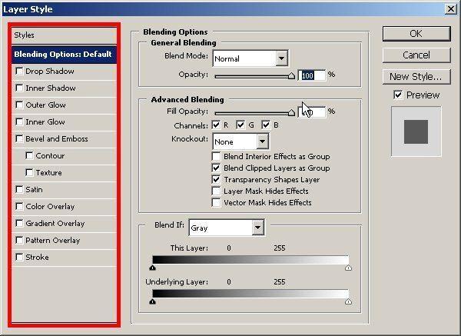Screen dimensions: 461x336
Task: Click the Opacity percentage input field
Action: (312, 75)
